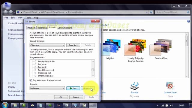
Task: Switch to the Playback tab
Action: [31, 28]
